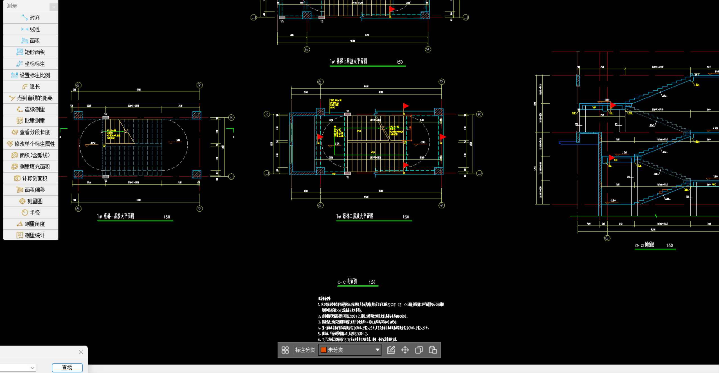The width and height of the screenshot is (719, 373).
Task: Click the edit annotation icon in bottom toolbar
Action: click(x=391, y=350)
